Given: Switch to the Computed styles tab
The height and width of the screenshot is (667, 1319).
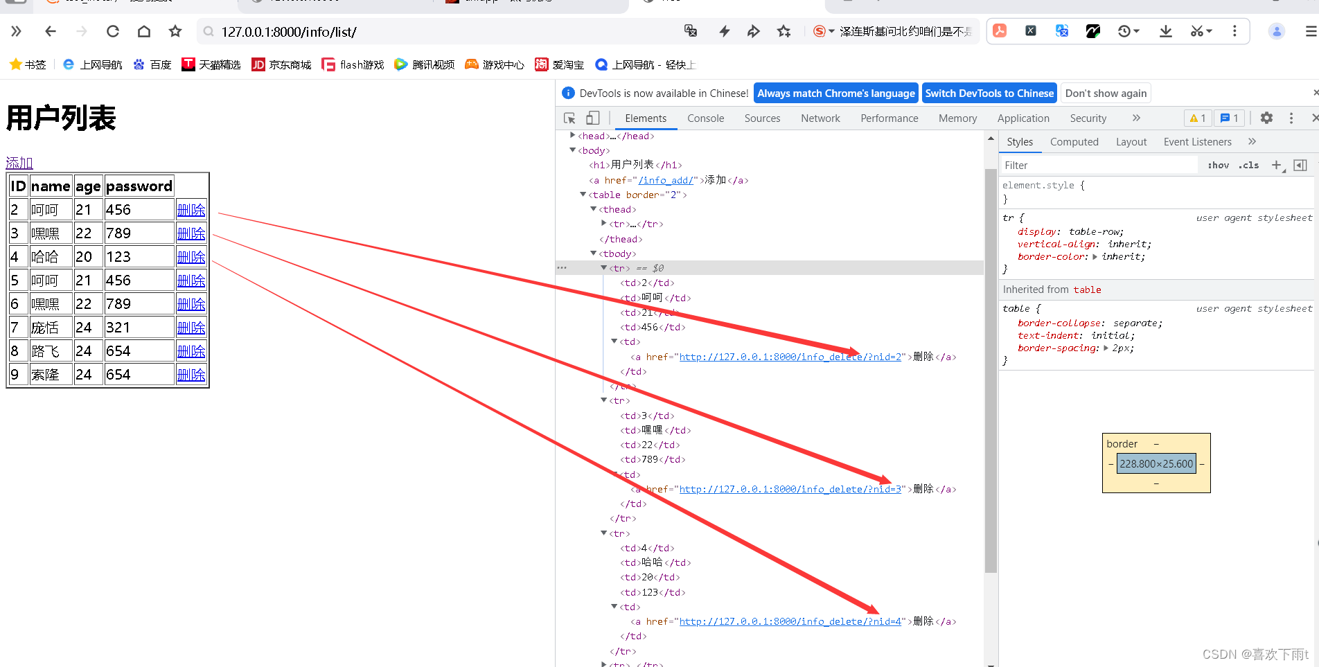Looking at the screenshot, I should (1074, 142).
